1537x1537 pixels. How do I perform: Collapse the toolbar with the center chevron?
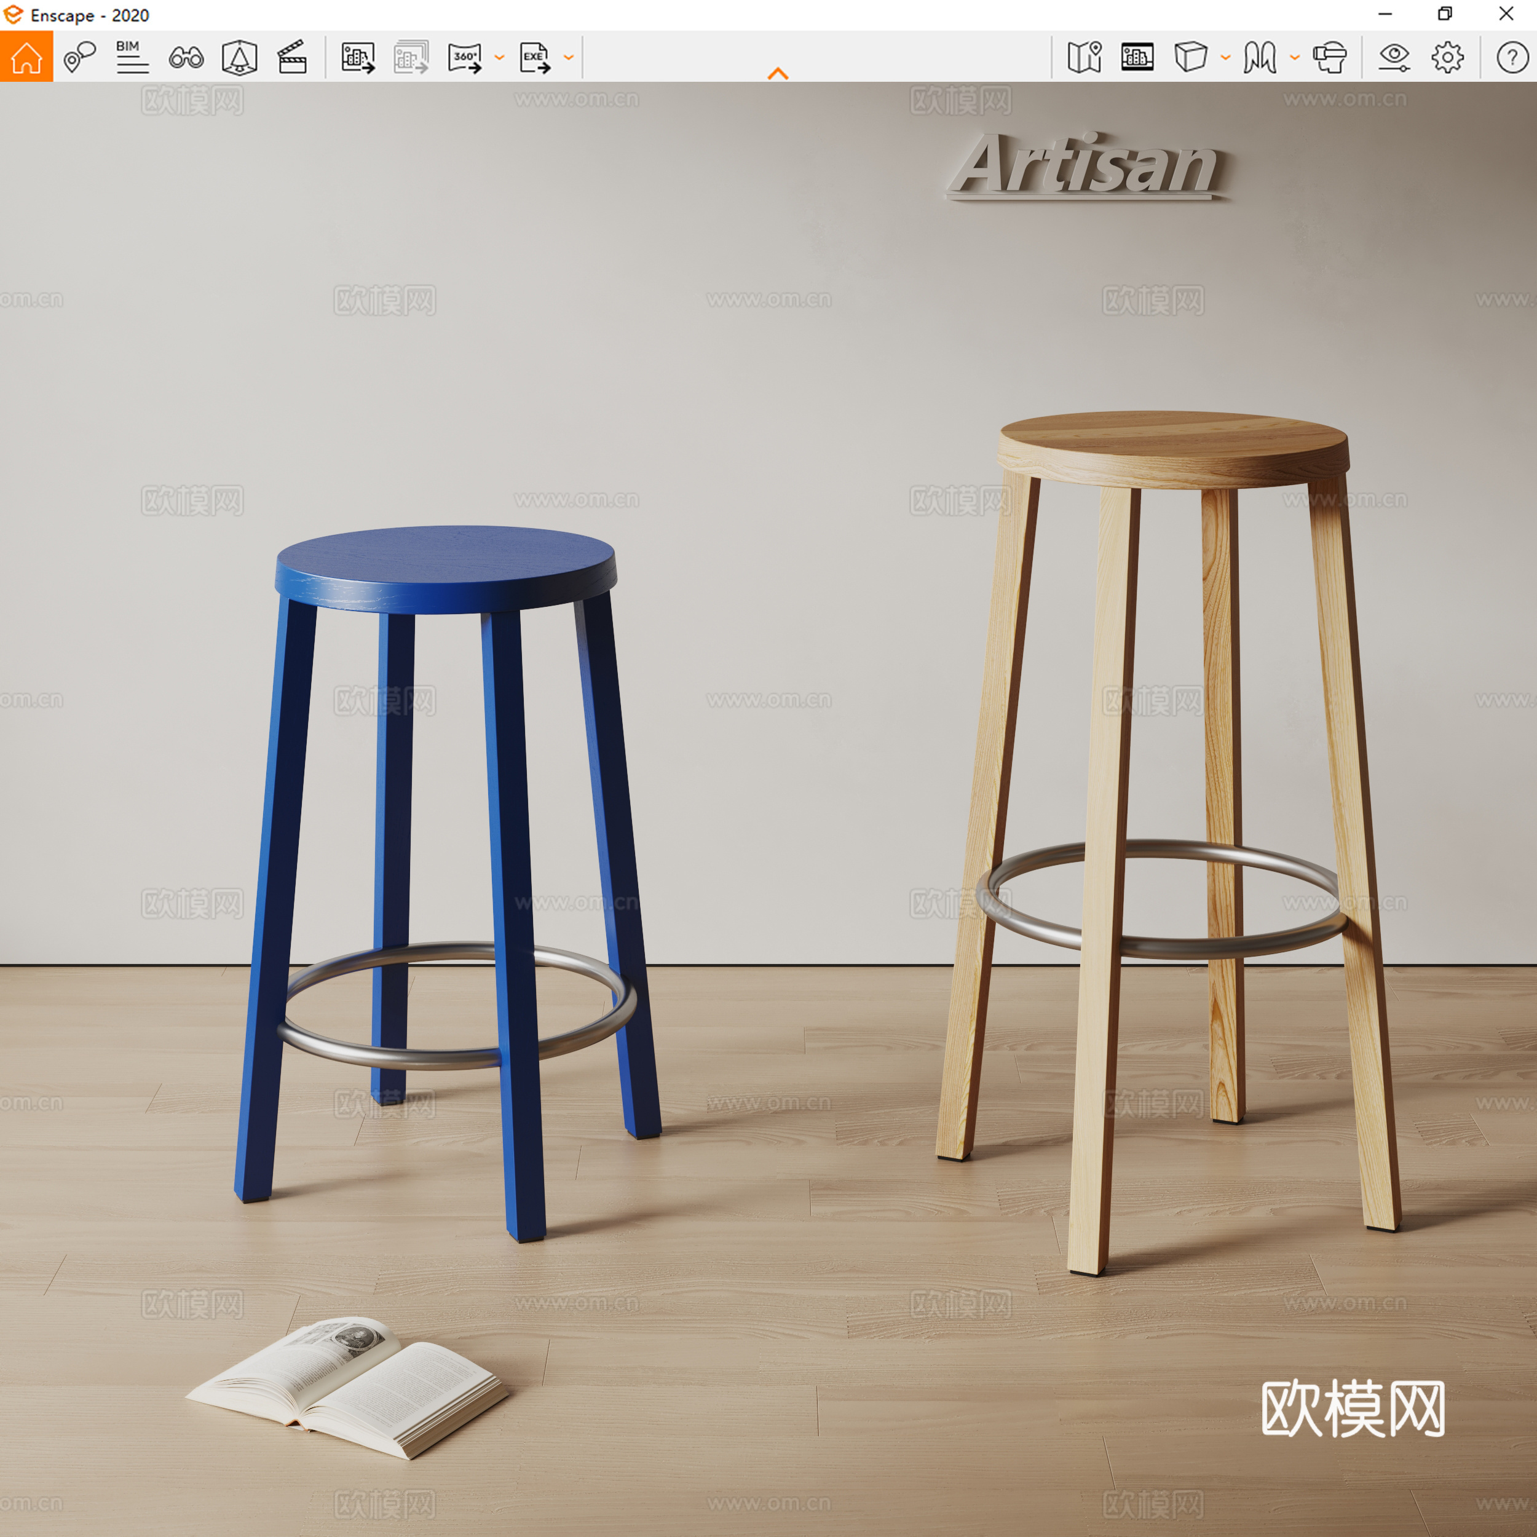pyautogui.click(x=778, y=73)
